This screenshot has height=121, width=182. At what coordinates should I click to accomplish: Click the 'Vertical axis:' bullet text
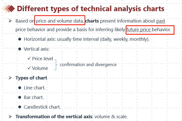(x=37, y=49)
